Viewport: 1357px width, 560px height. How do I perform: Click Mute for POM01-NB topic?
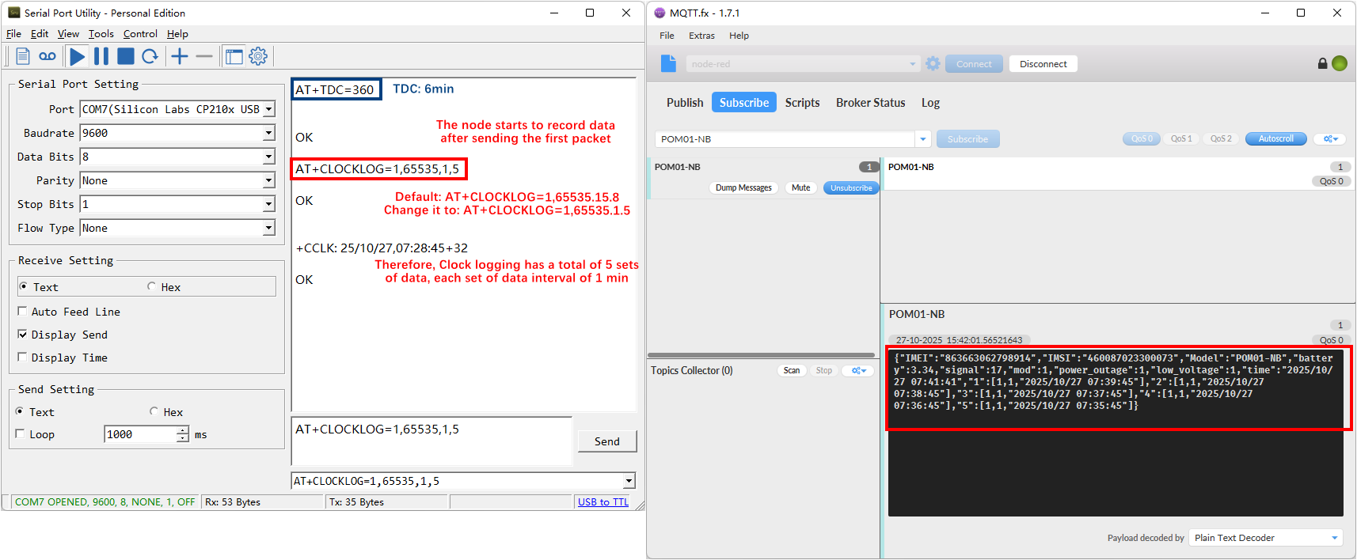[x=801, y=188]
